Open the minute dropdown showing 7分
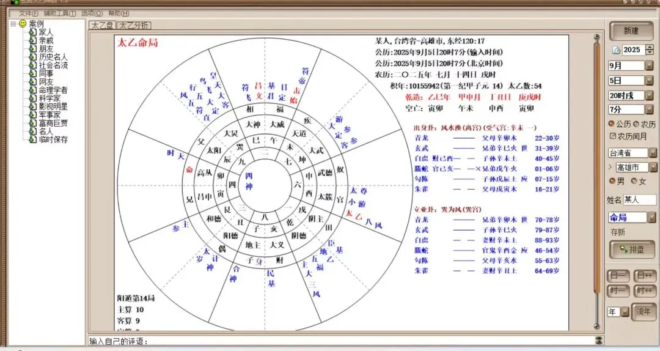Screen dimensions: 660x351 pyautogui.click(x=649, y=109)
